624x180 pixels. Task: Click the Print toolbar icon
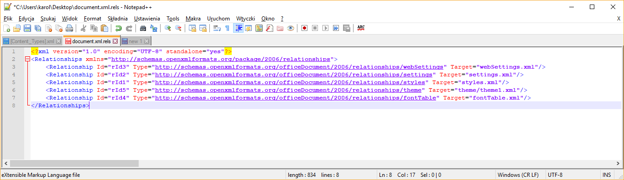[x=69, y=28]
